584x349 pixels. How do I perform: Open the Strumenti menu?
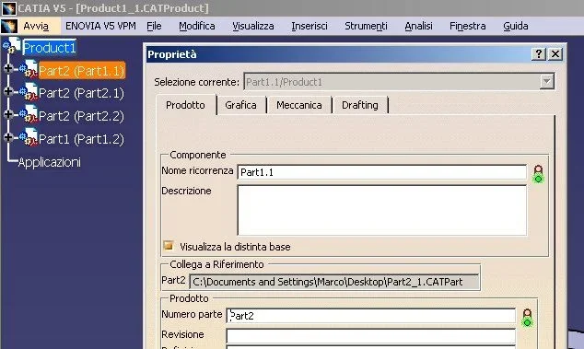[x=366, y=26]
